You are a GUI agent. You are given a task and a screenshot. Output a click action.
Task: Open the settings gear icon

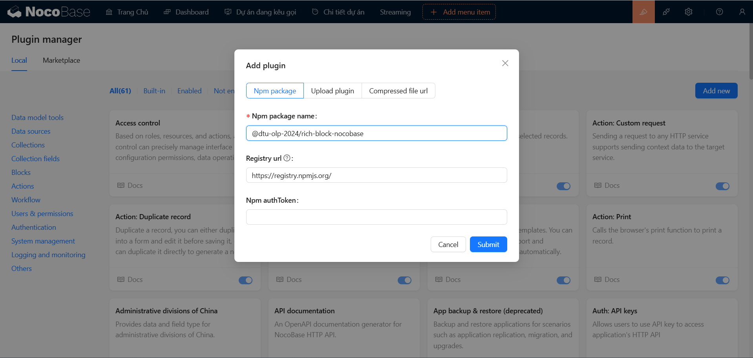(x=689, y=12)
